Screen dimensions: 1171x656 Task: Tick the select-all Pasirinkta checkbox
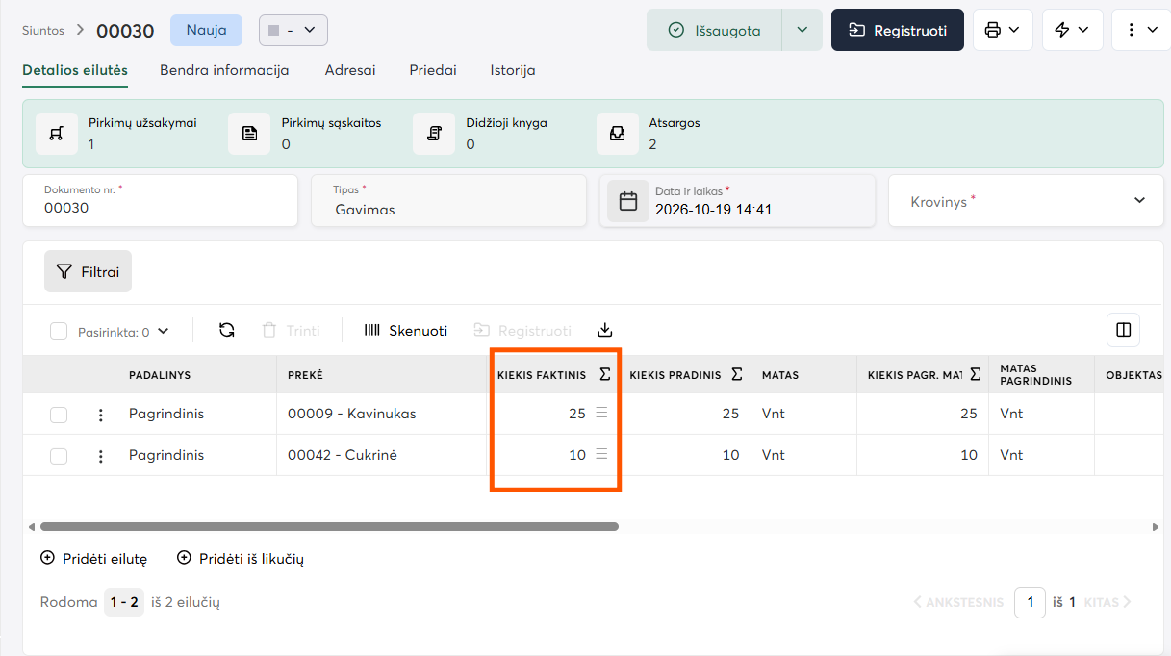(x=59, y=332)
